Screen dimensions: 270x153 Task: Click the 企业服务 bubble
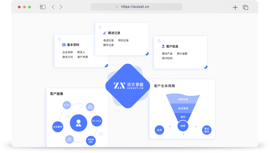(58, 127)
